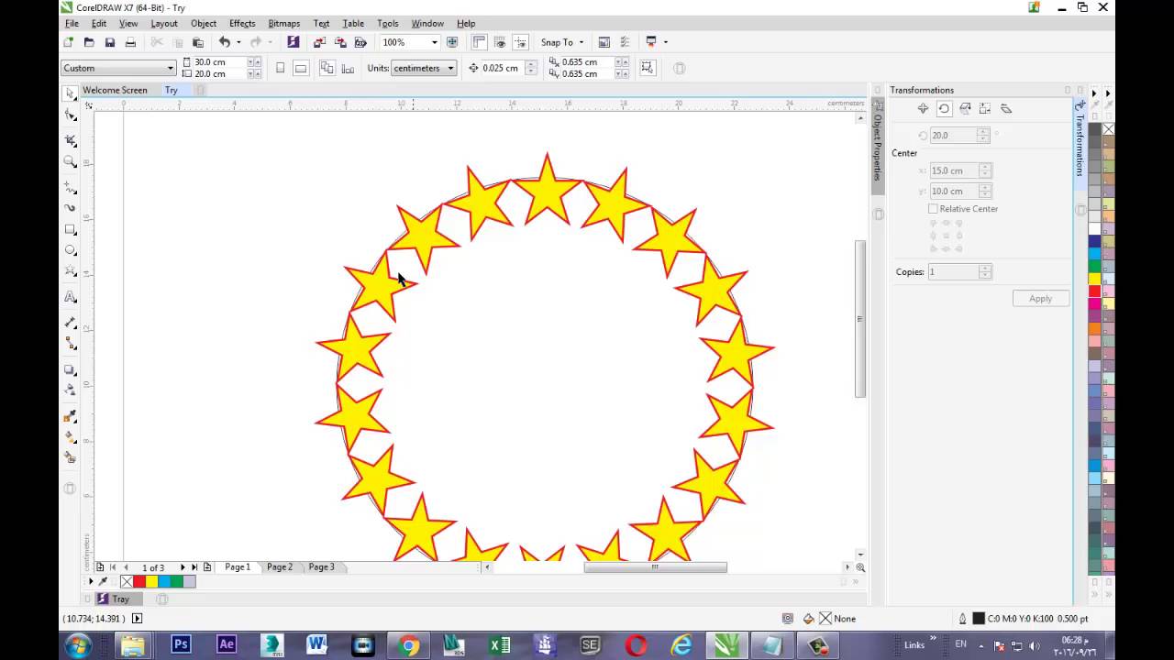Toggle Snap To options
The image size is (1174, 660).
tap(560, 42)
